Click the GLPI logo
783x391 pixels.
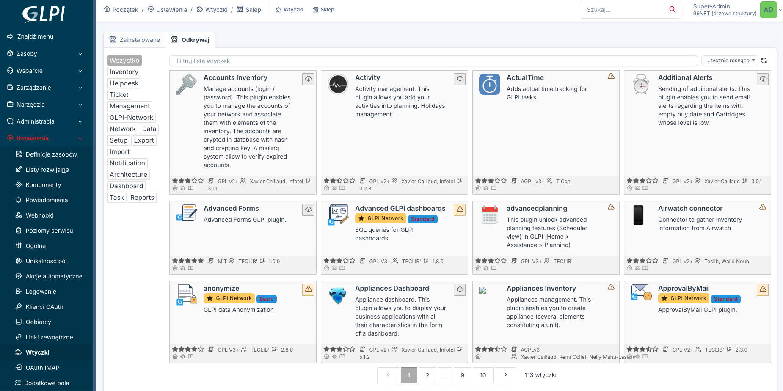(x=44, y=14)
